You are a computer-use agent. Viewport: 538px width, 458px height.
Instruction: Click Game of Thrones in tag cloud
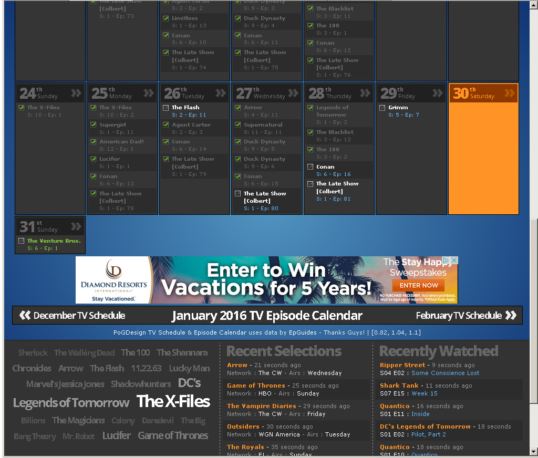click(173, 436)
